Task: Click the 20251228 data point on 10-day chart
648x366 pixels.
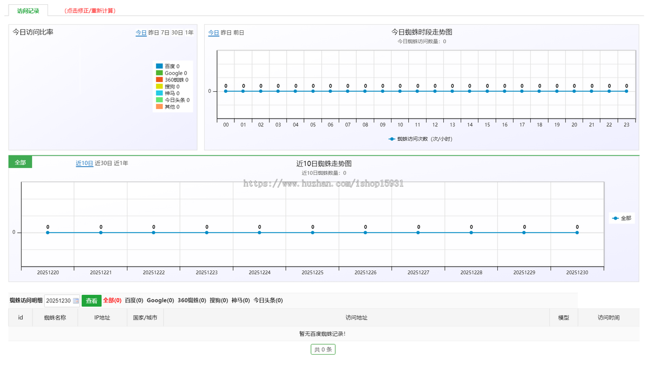Action: click(471, 233)
